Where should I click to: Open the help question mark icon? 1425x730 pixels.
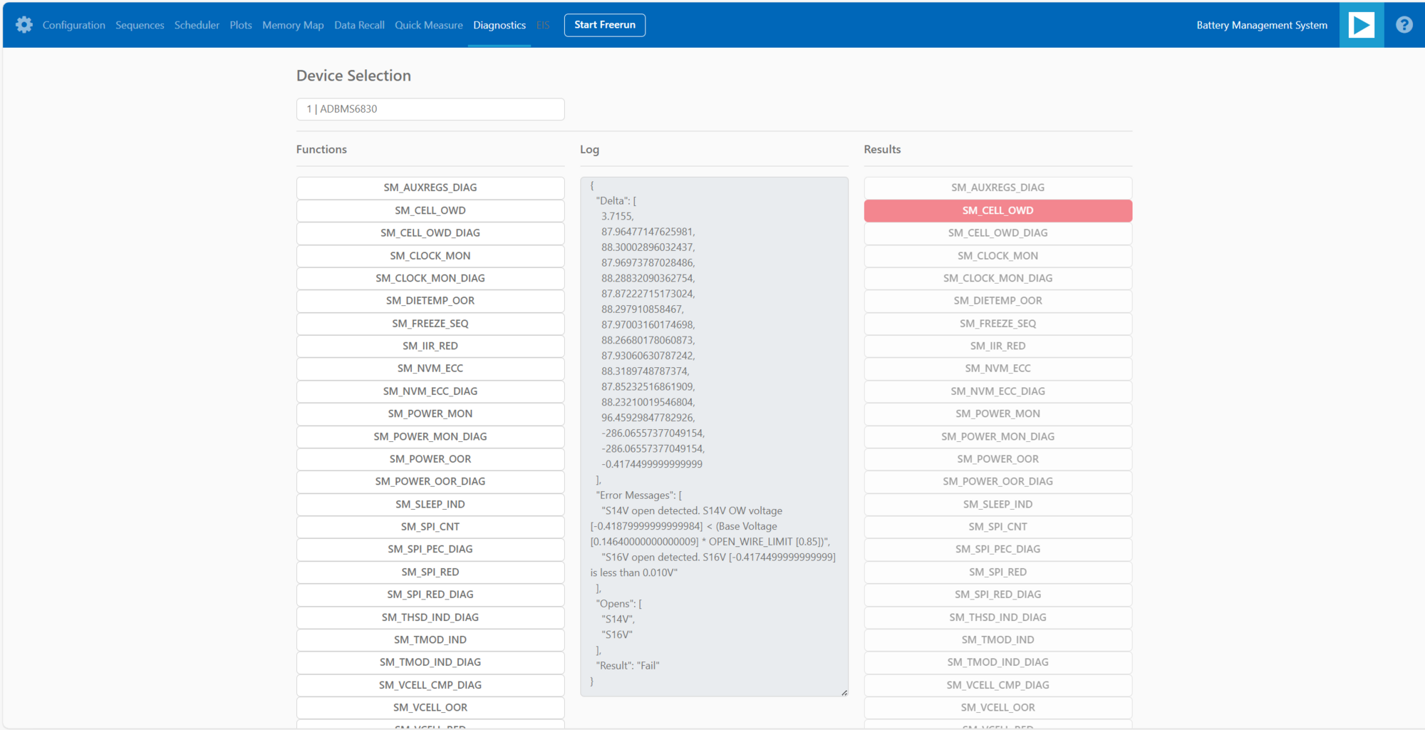pos(1403,25)
